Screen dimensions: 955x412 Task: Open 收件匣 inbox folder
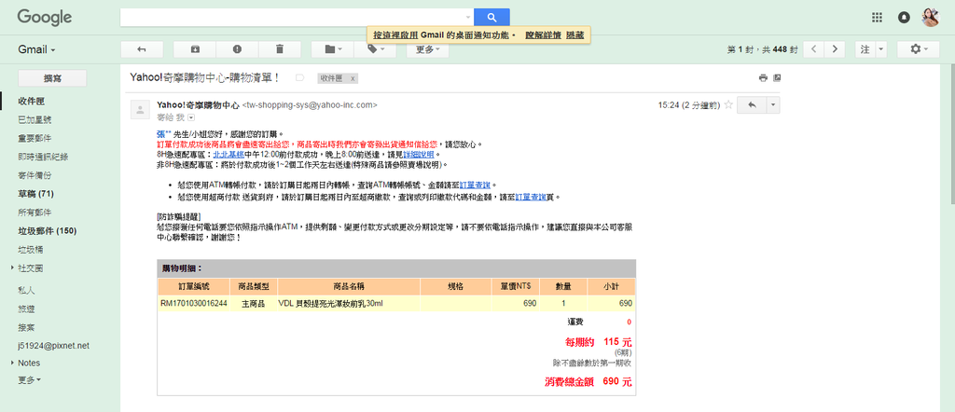point(31,102)
